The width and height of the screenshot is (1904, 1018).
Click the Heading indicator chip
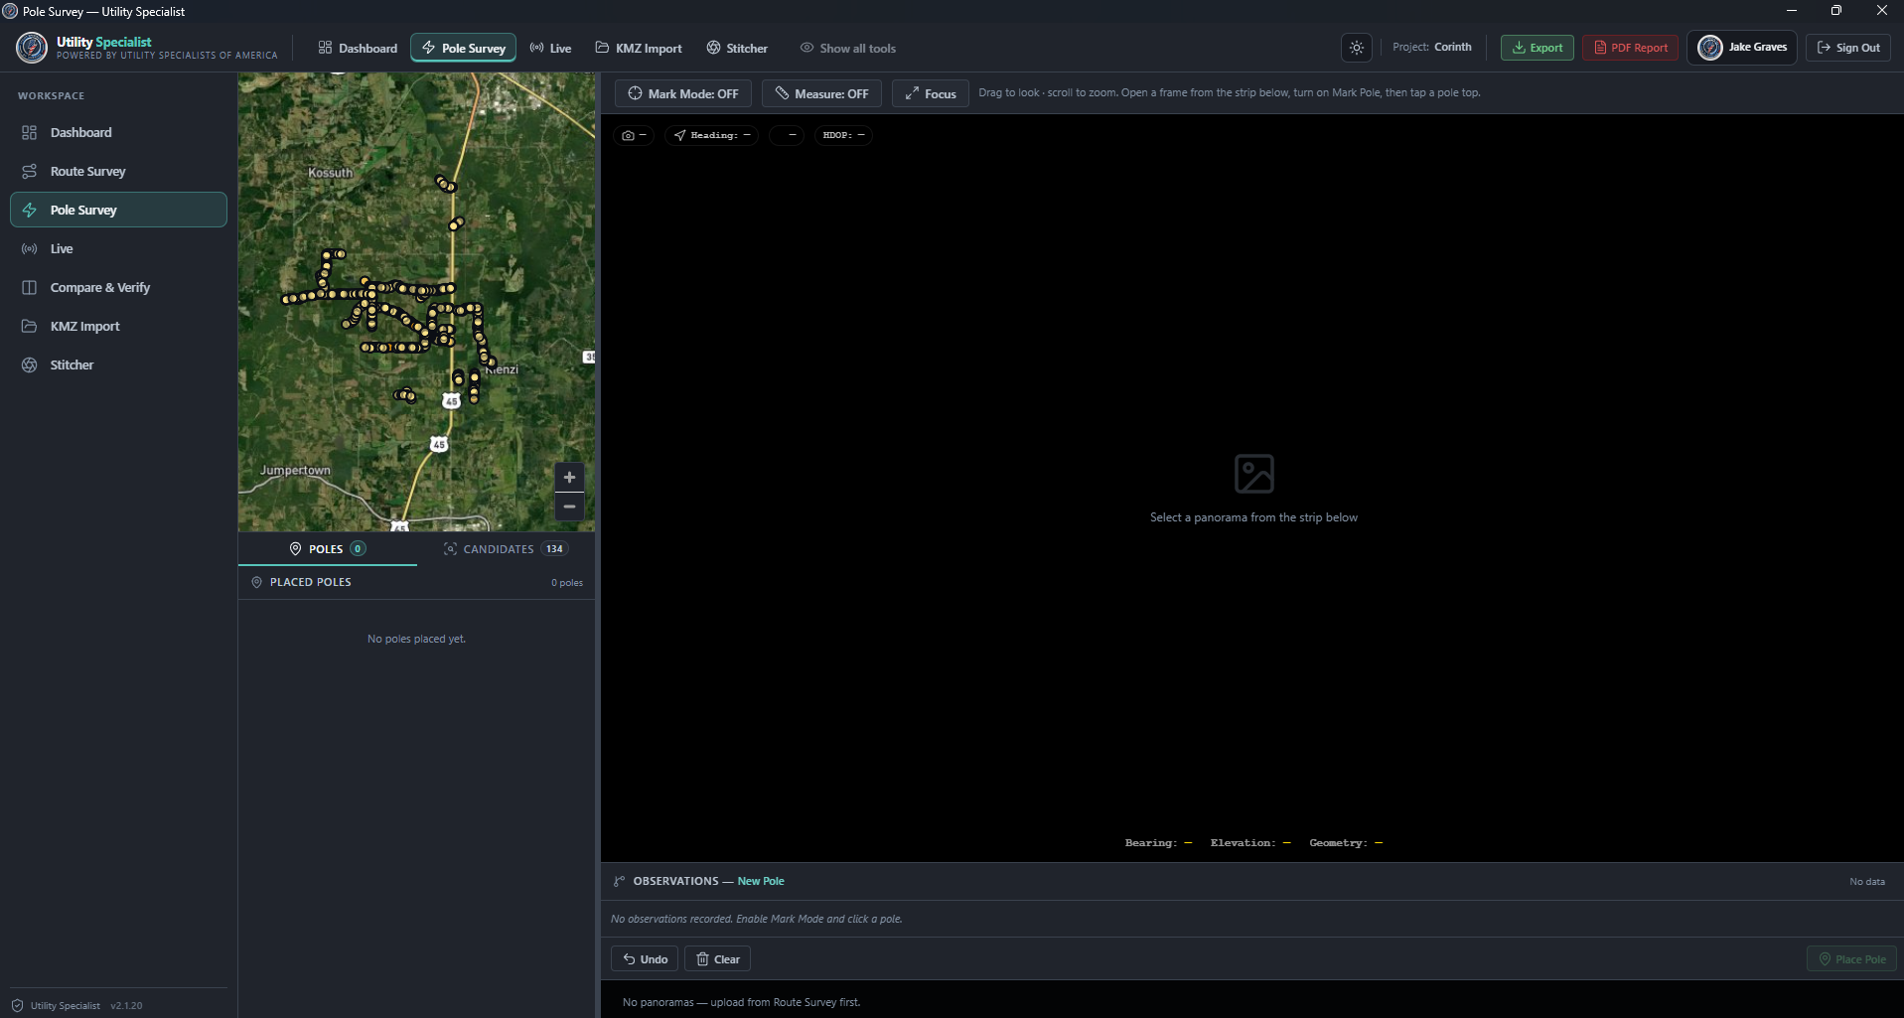click(712, 135)
